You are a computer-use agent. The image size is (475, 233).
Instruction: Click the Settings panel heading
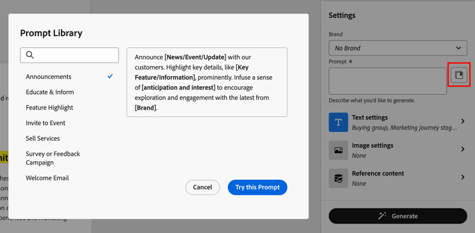(342, 15)
